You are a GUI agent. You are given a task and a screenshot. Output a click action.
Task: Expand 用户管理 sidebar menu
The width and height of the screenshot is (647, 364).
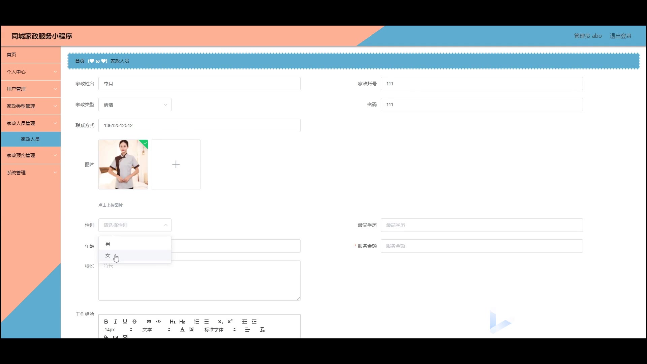pos(31,89)
